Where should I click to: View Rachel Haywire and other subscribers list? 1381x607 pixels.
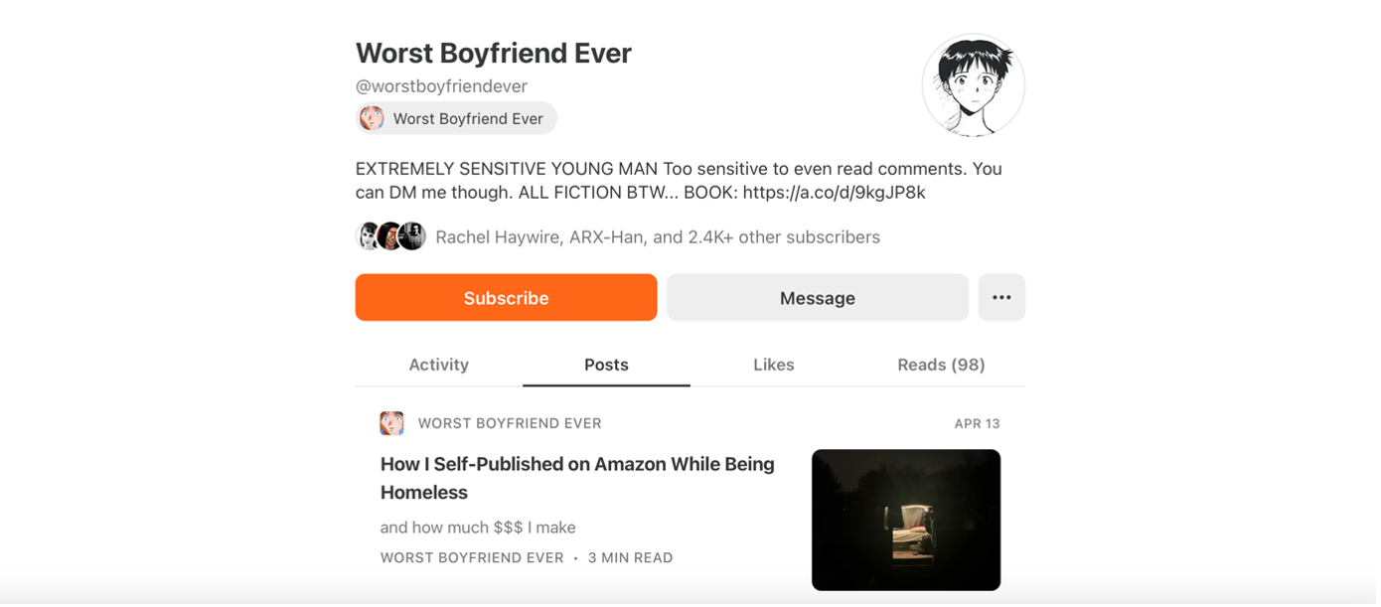660,238
